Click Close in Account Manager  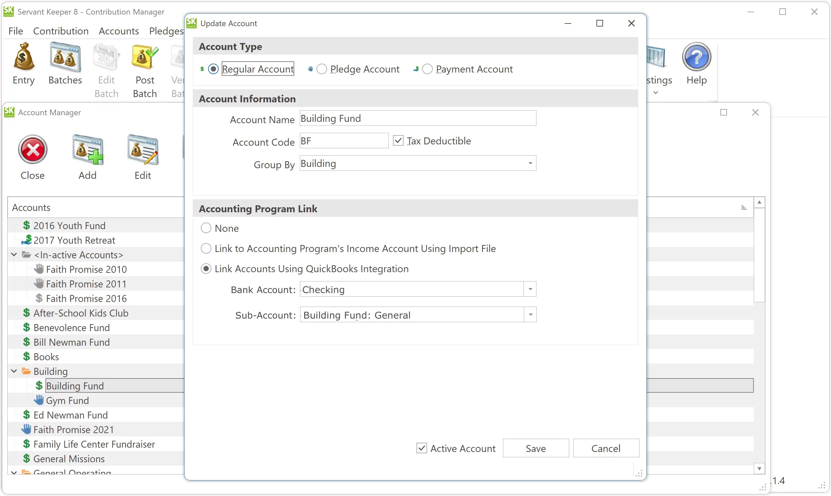click(32, 156)
